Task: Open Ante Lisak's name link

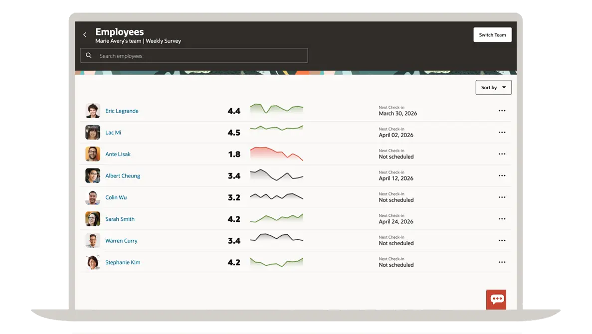Action: tap(118, 155)
